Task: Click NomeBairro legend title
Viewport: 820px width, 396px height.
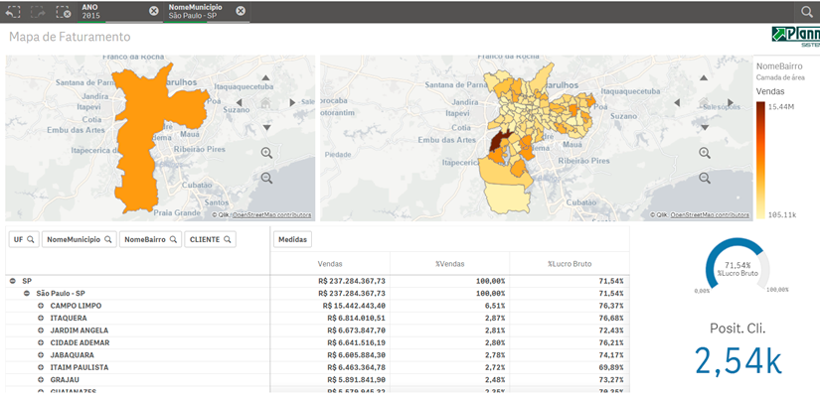Action: 779,66
